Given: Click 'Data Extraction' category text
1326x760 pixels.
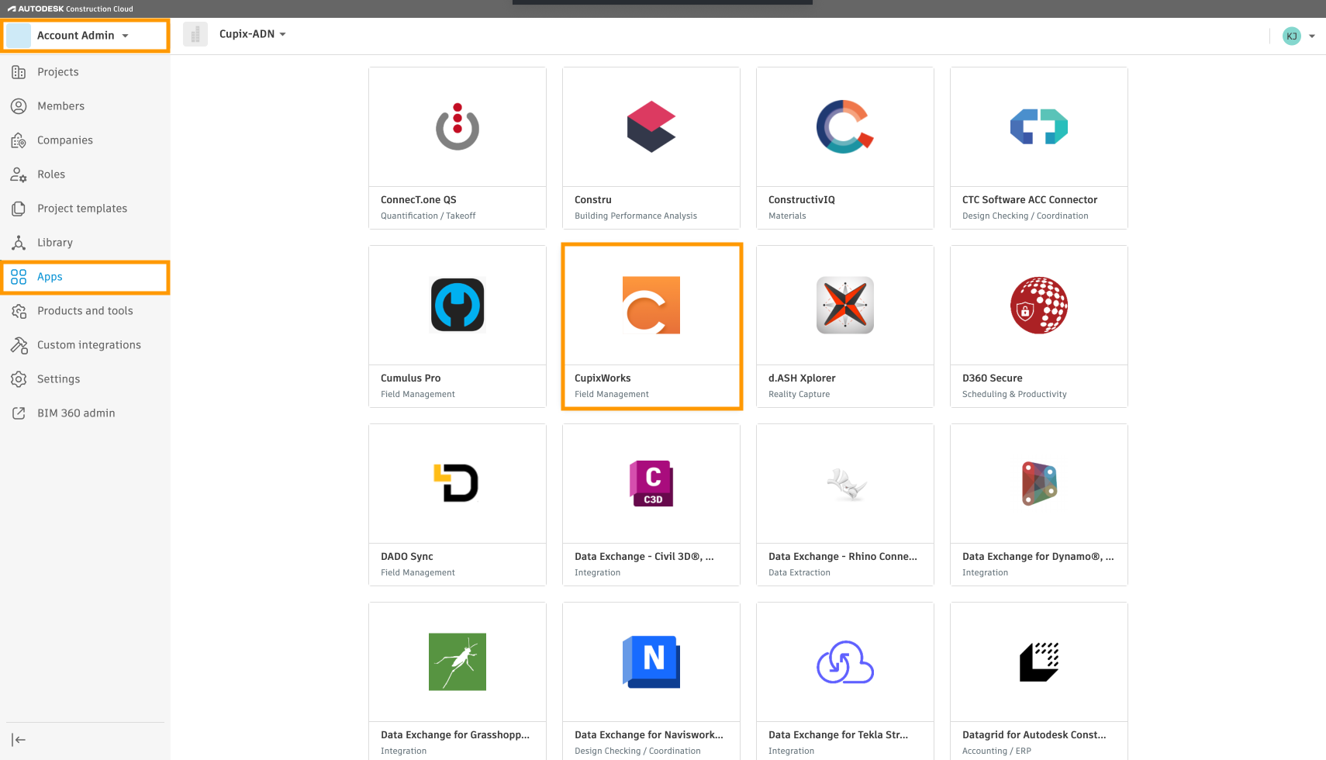Looking at the screenshot, I should pyautogui.click(x=799, y=573).
